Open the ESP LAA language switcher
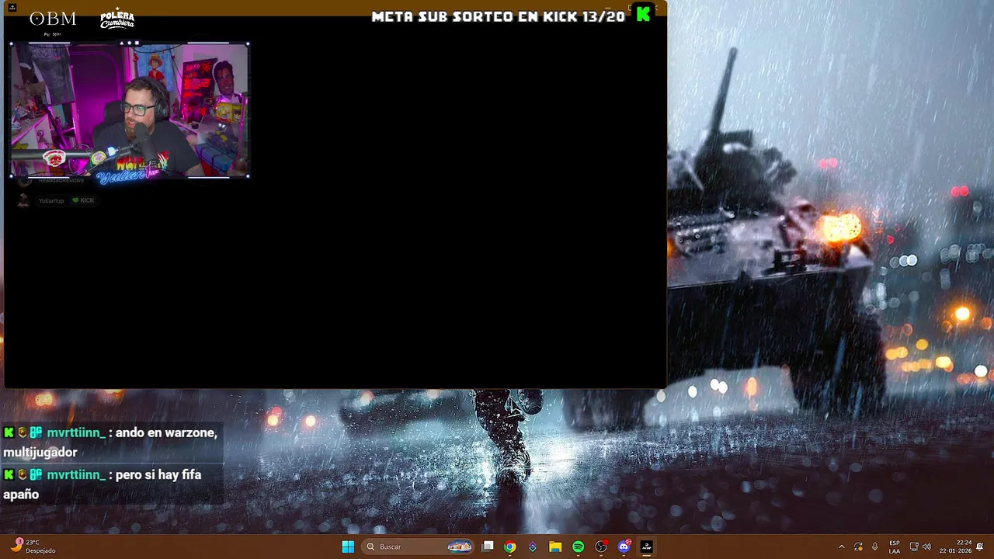Image resolution: width=994 pixels, height=559 pixels. [895, 547]
